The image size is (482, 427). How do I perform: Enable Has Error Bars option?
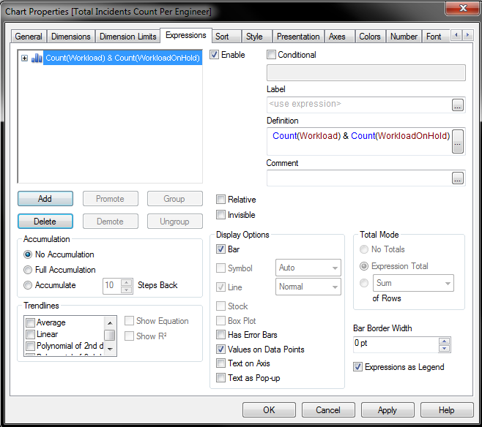(x=220, y=335)
